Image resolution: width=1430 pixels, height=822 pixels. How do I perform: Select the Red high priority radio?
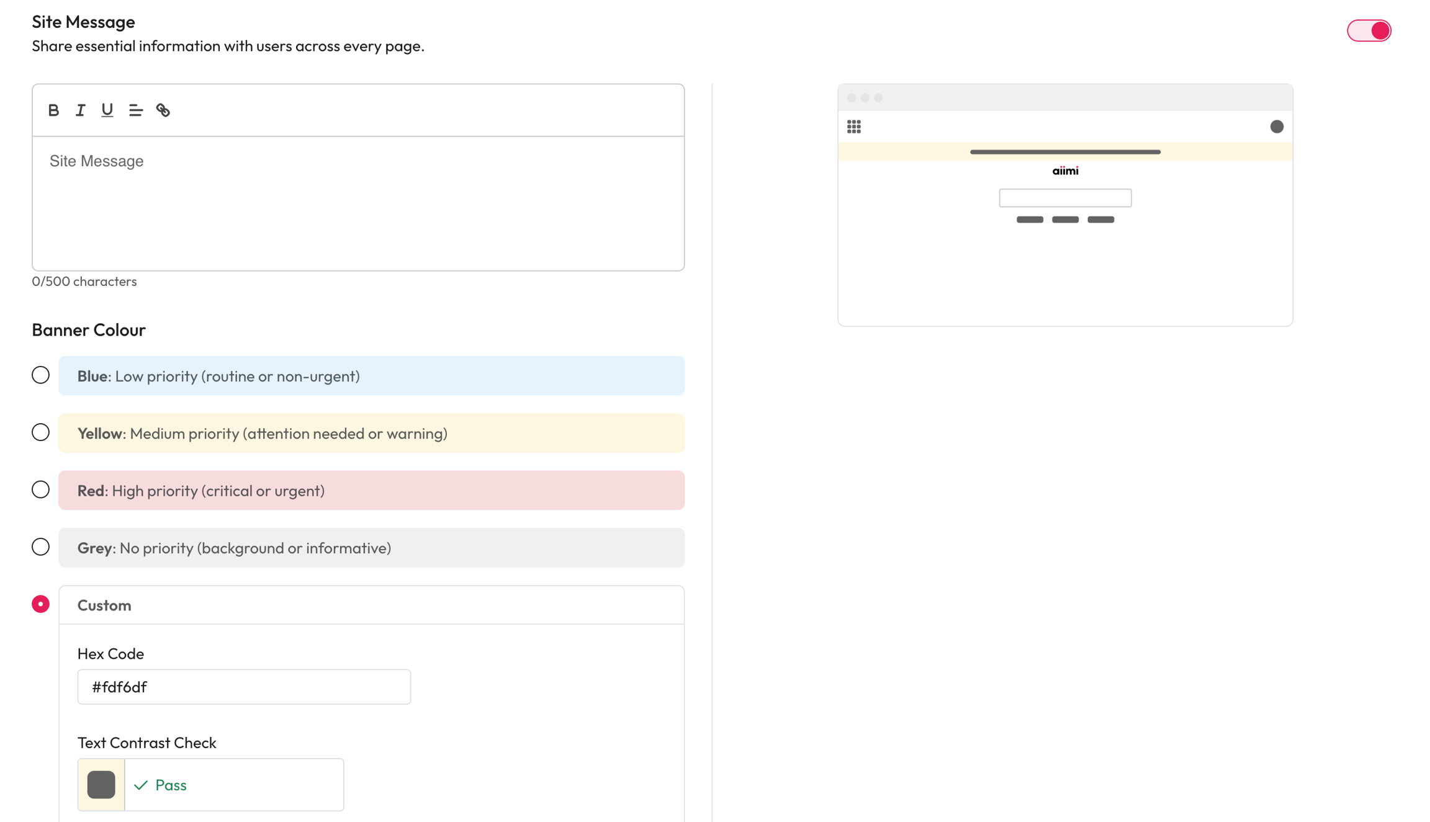[41, 490]
